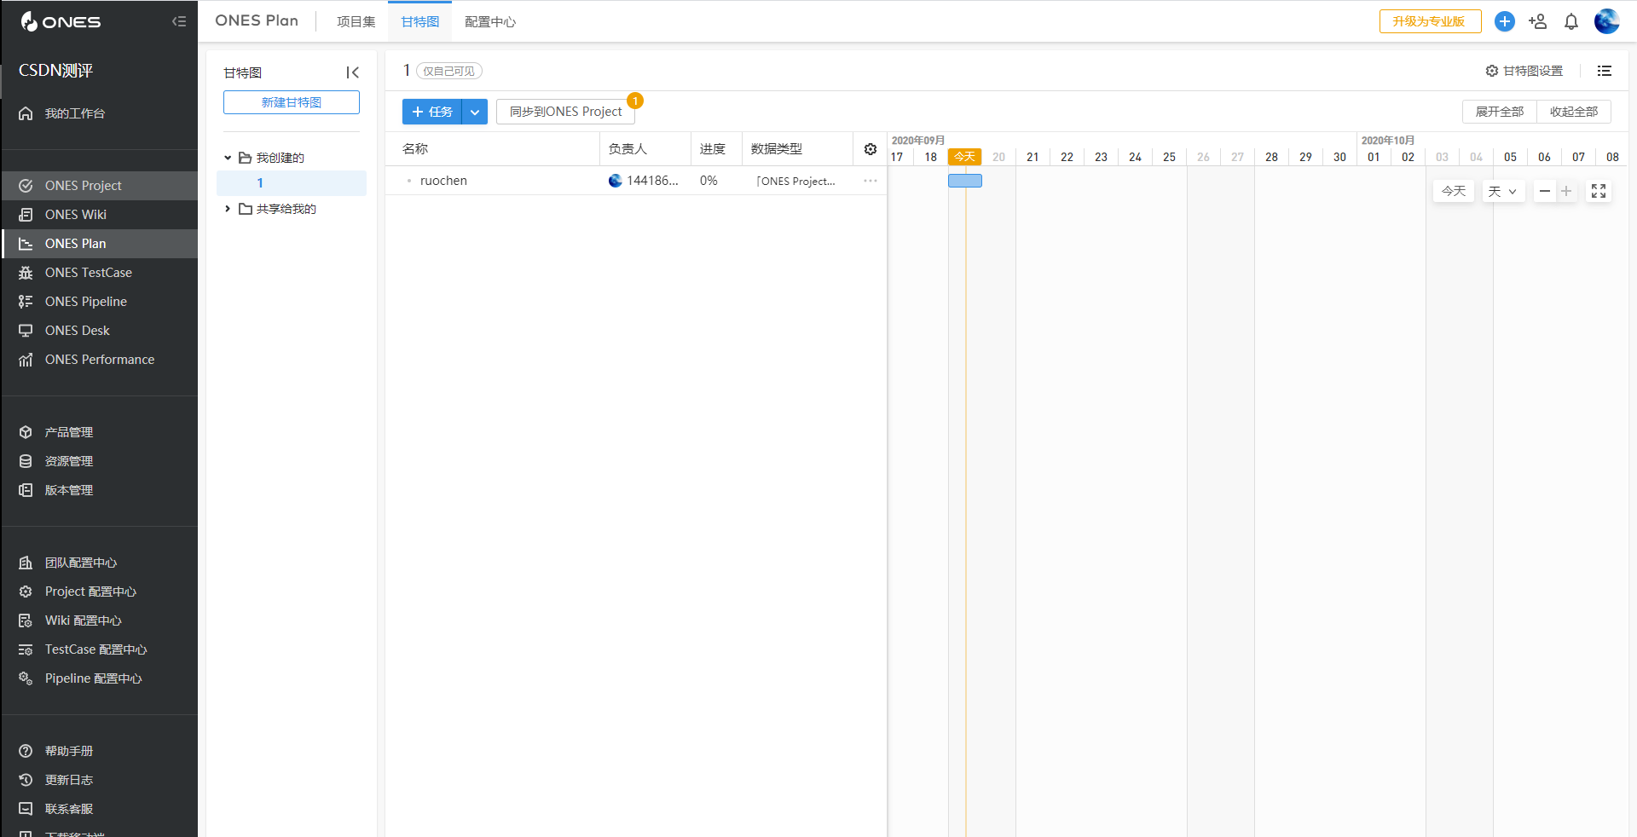
Task: Click 仅自己可见 visibility tag
Action: tap(449, 71)
